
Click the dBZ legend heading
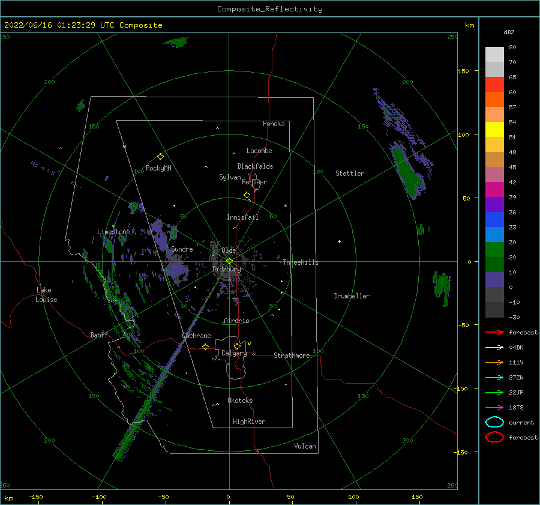509,32
